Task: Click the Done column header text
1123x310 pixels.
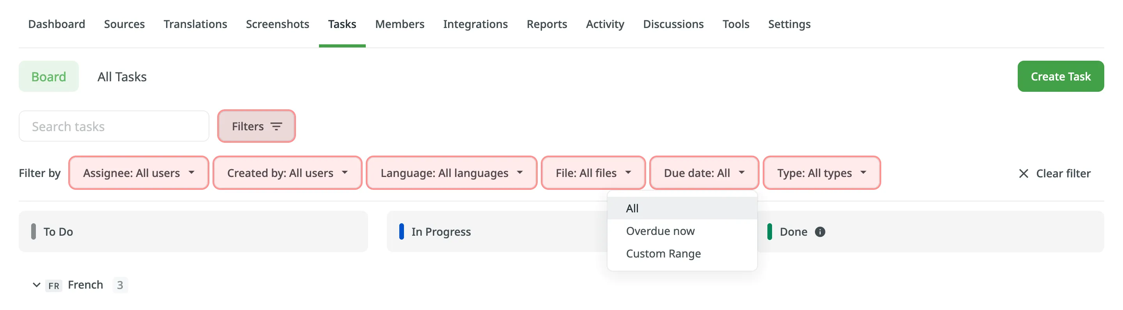Action: pyautogui.click(x=793, y=232)
